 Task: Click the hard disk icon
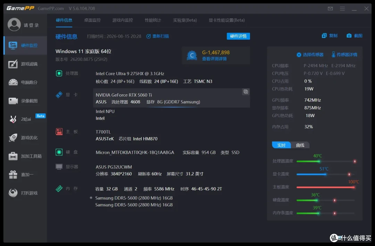tap(59, 152)
